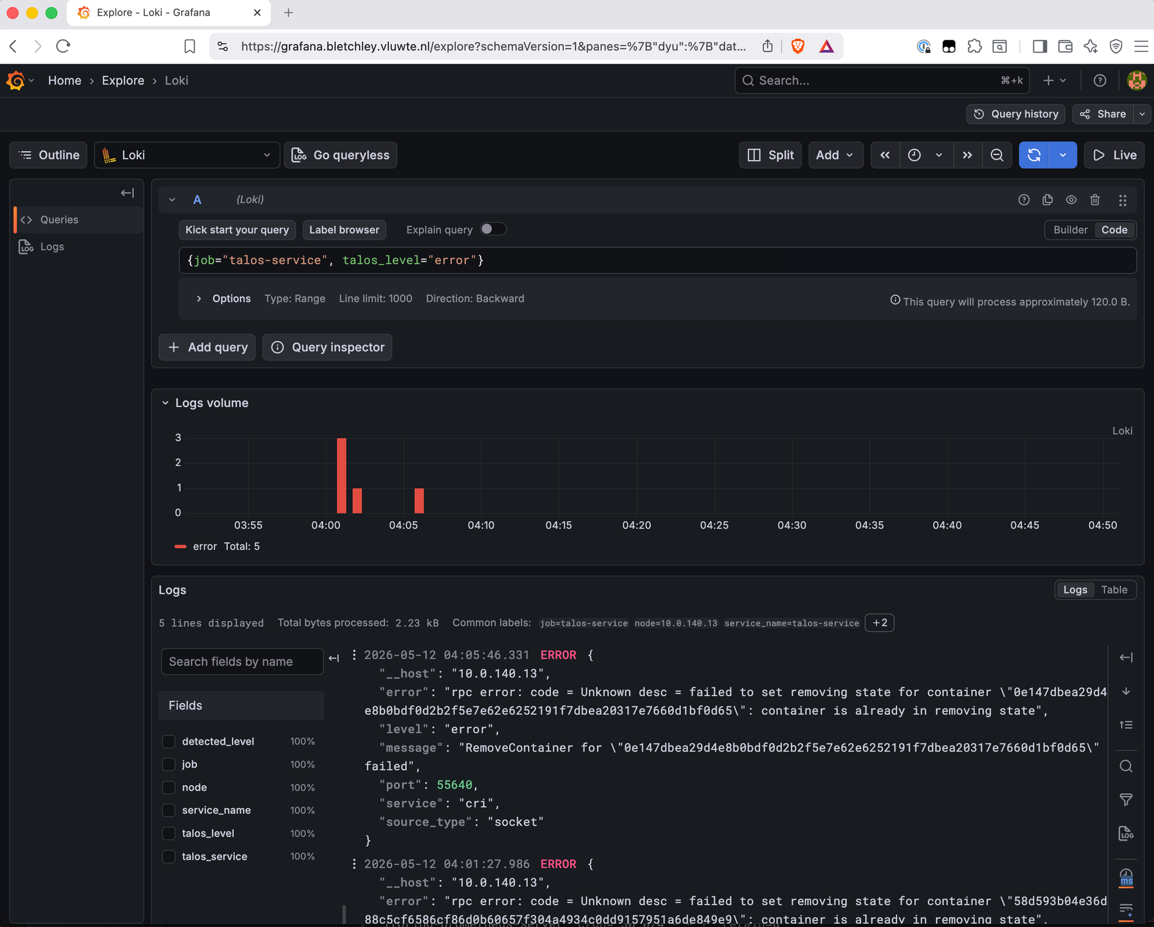Toggle log sort order icon
Image resolution: width=1154 pixels, height=927 pixels.
click(1126, 725)
